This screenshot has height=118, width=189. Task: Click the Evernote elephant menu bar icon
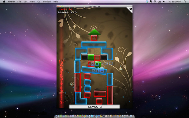(151, 2)
